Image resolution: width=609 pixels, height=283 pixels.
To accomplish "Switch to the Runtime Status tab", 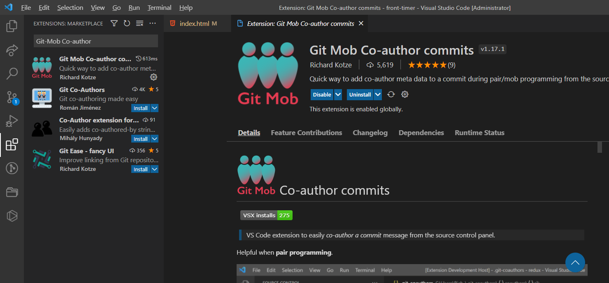I will (x=479, y=133).
